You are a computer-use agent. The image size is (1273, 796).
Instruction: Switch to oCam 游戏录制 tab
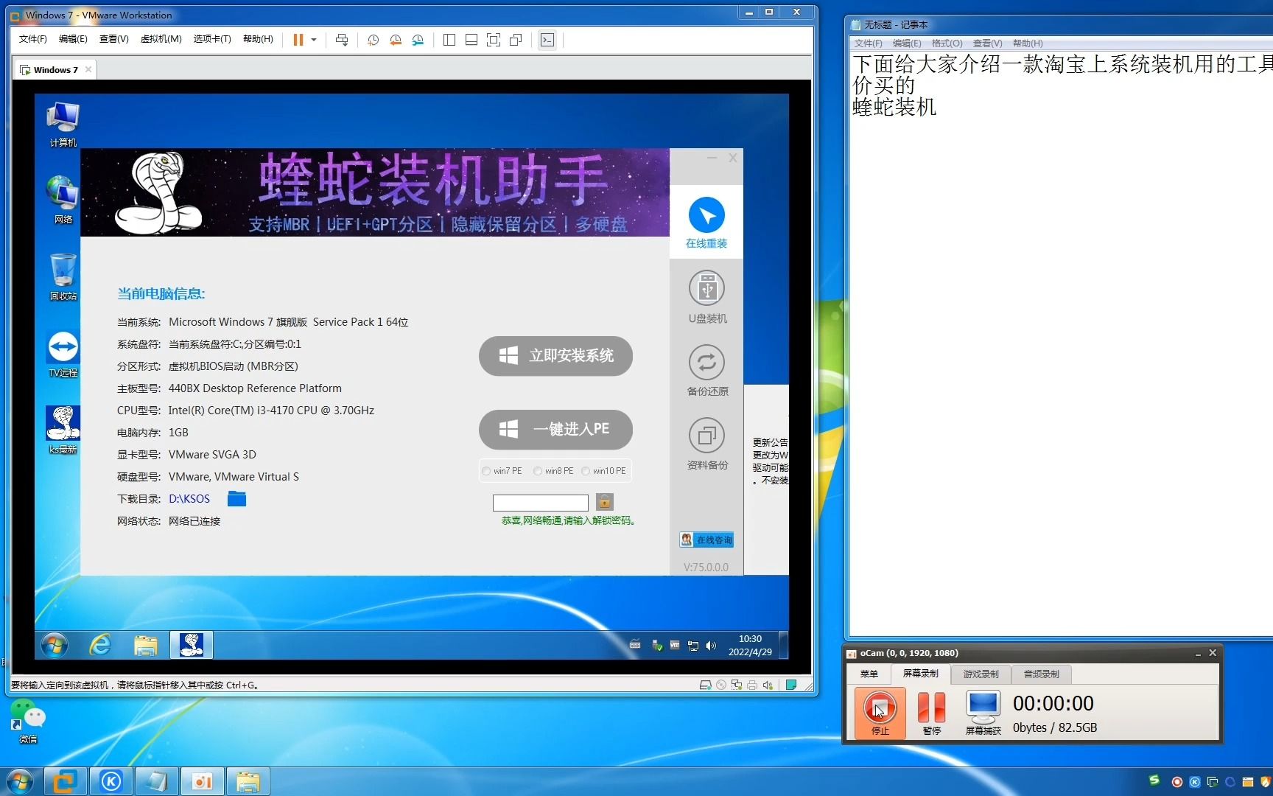[981, 674]
